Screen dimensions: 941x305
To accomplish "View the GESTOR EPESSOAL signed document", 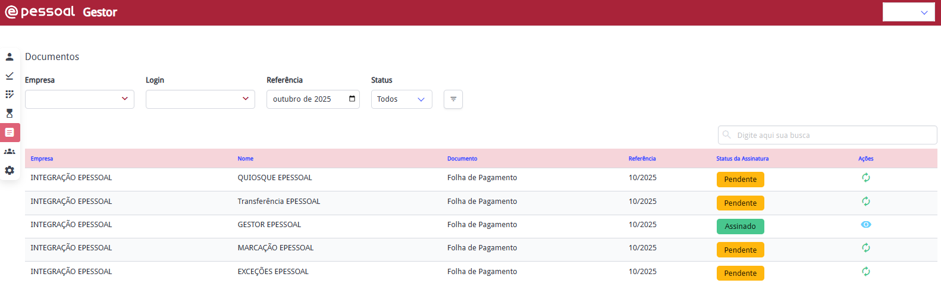I will (x=866, y=225).
